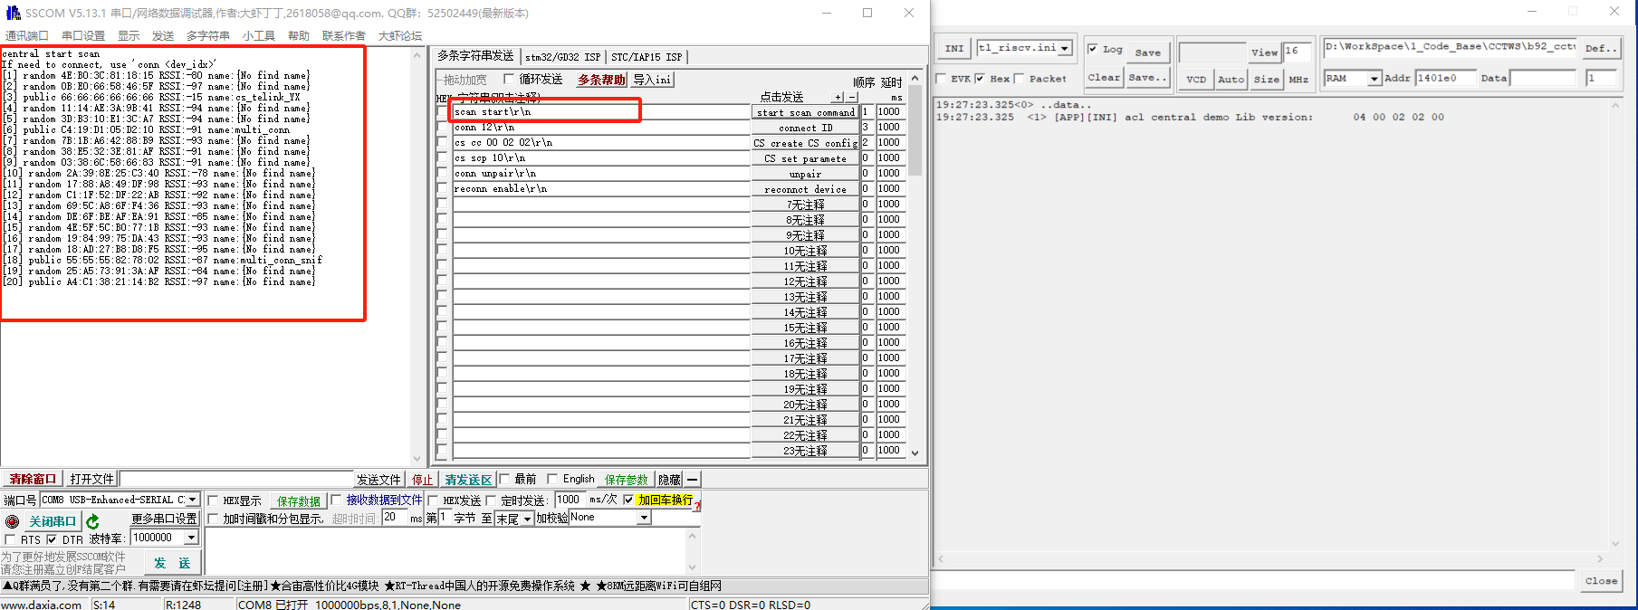
Task: Click the 发送 send button
Action: coord(172,563)
